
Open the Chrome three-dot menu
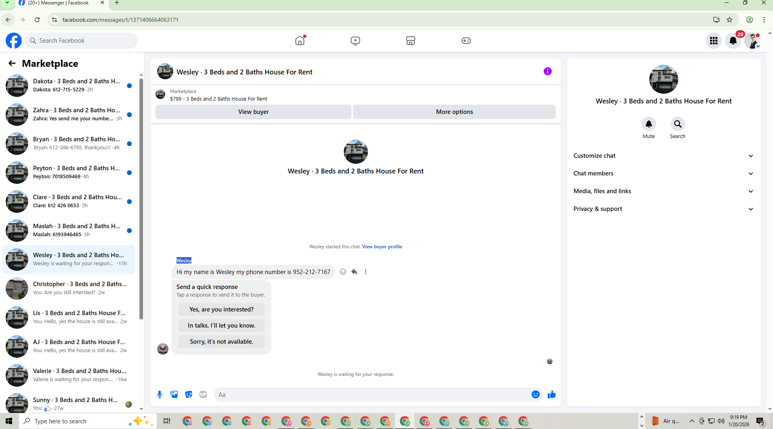[x=764, y=20]
